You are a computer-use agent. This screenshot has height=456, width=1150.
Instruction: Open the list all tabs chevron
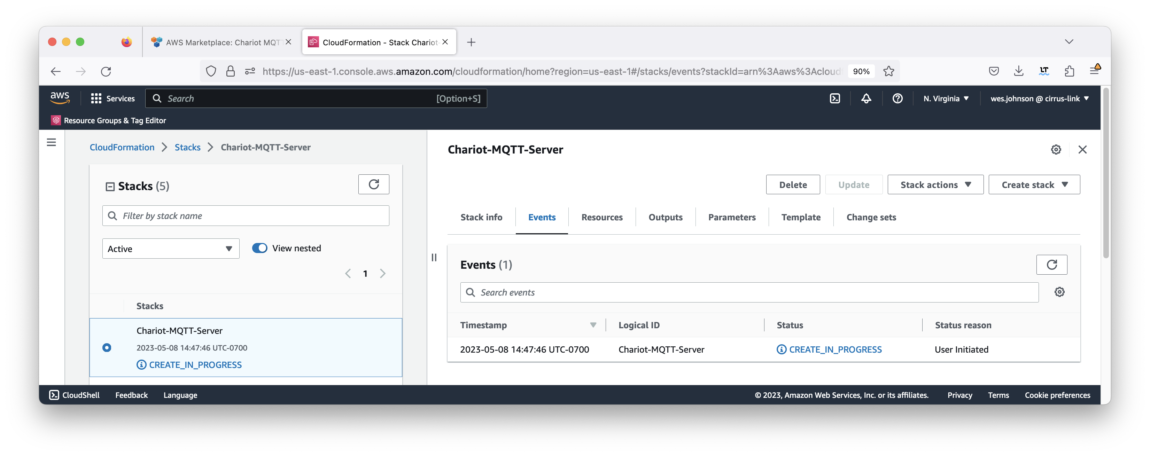coord(1069,42)
